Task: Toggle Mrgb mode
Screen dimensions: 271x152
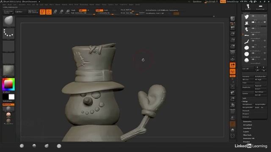Action: [73, 10]
